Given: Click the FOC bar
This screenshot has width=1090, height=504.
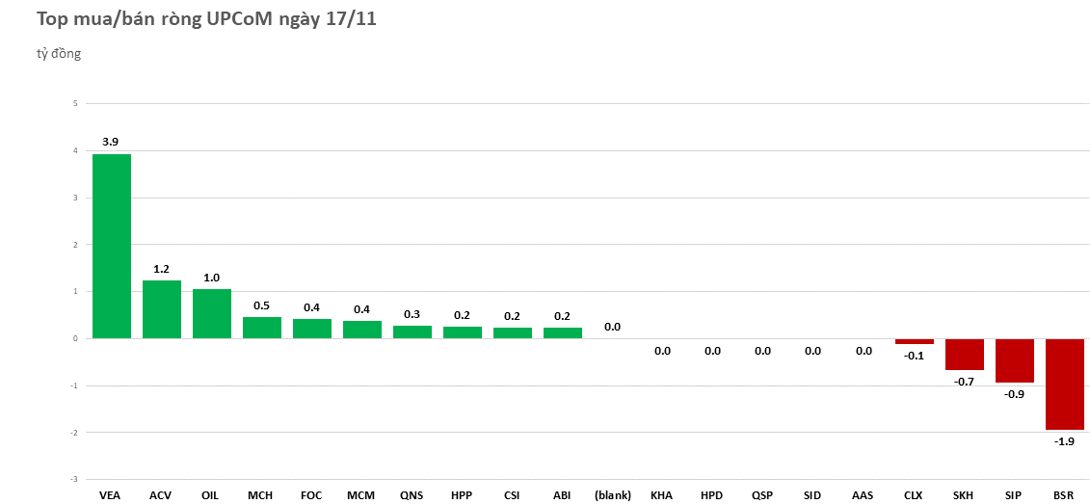Looking at the screenshot, I should (312, 329).
